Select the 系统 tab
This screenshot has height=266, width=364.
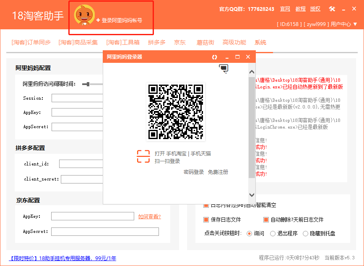pos(260,42)
